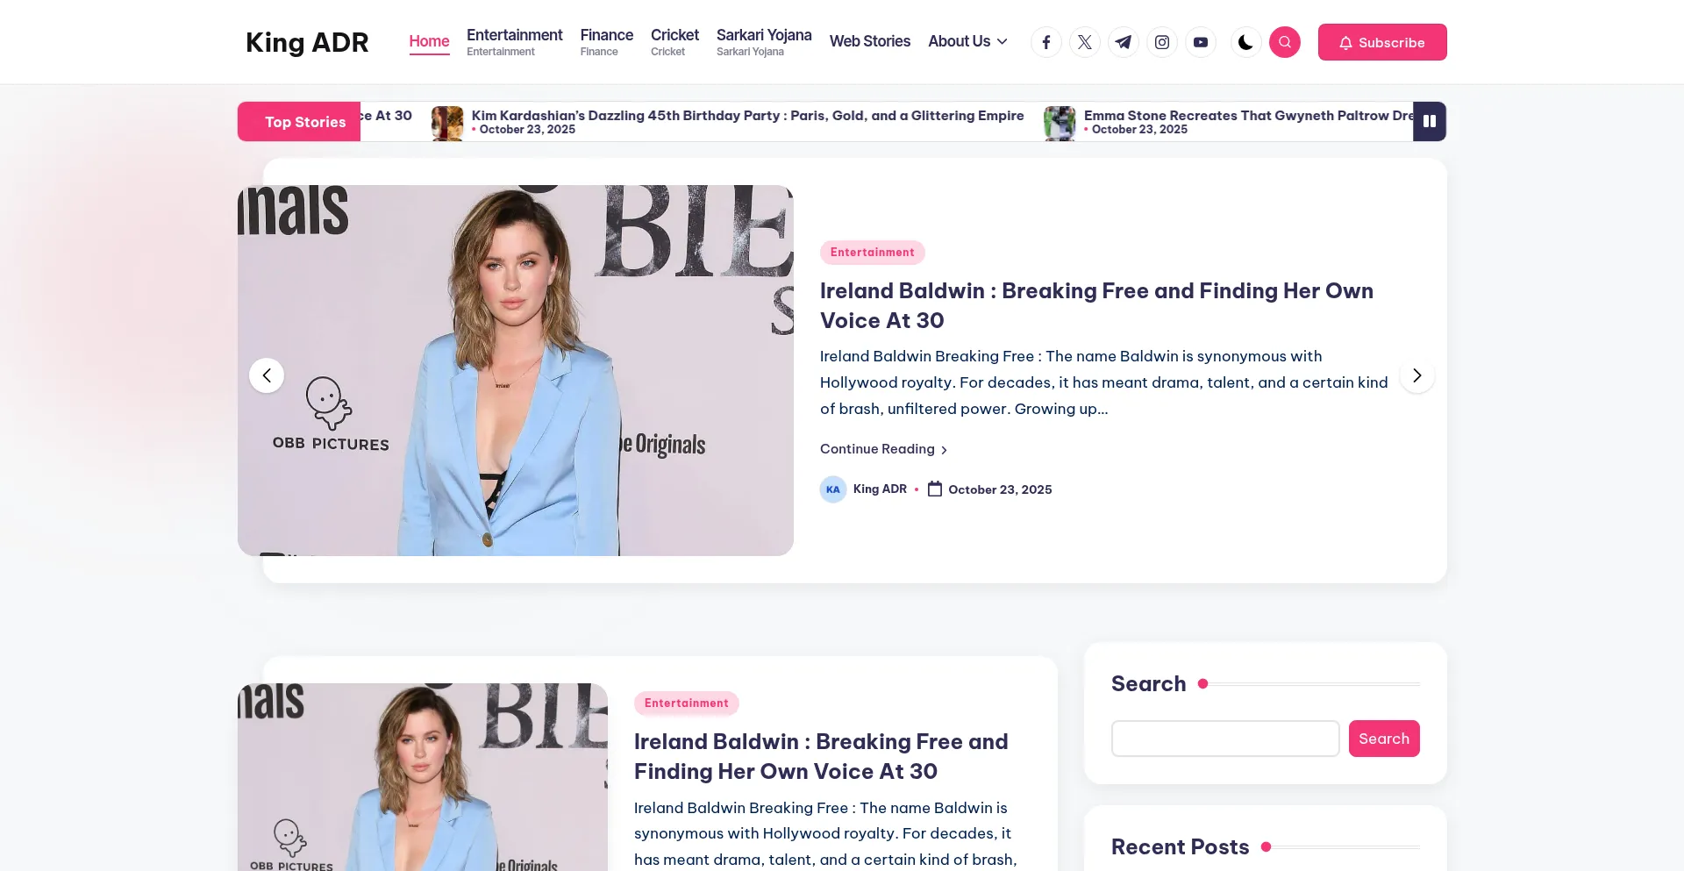Click the October 23, 2025 date in featured slide
The width and height of the screenshot is (1684, 871).
pyautogui.click(x=1000, y=489)
